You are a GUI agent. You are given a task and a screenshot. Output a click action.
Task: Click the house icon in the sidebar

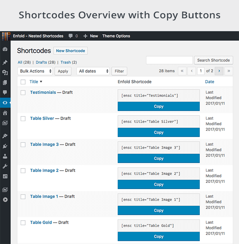(5, 113)
